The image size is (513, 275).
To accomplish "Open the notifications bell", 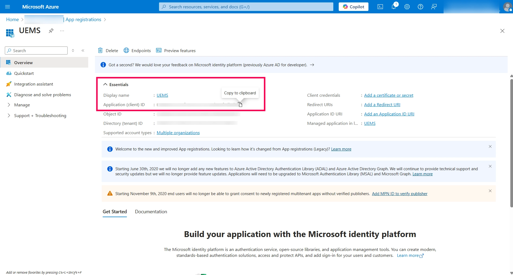I will pyautogui.click(x=394, y=7).
